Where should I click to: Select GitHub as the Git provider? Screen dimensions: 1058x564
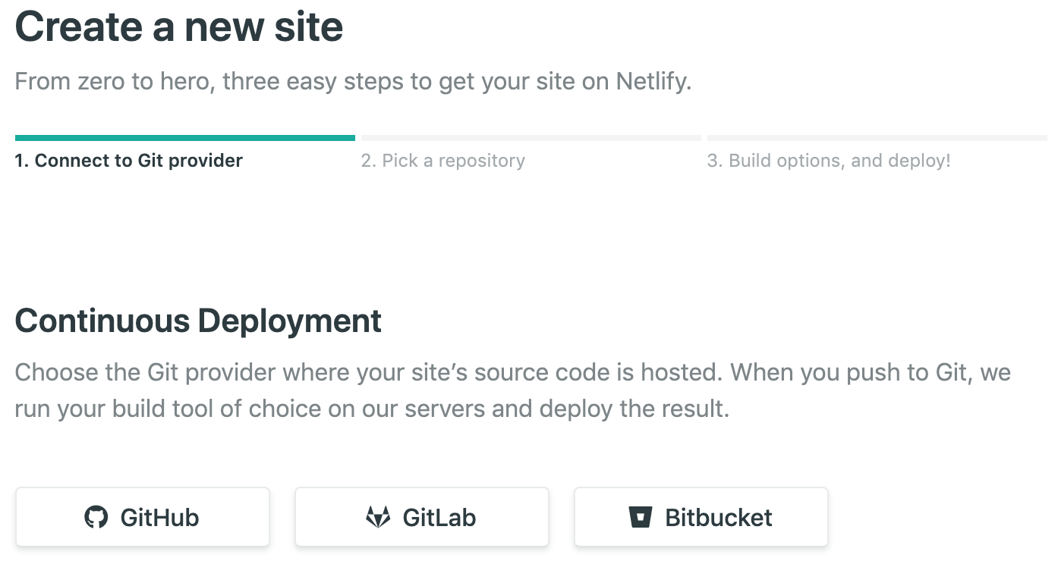point(143,516)
